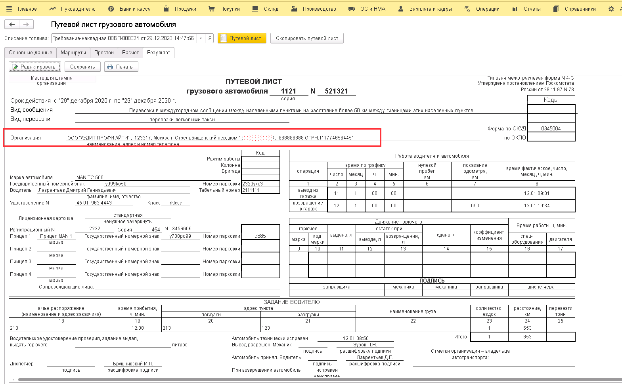622x384 pixels.
Task: Click dispatcher name Брушнивский И.Л.
Action: (133, 364)
